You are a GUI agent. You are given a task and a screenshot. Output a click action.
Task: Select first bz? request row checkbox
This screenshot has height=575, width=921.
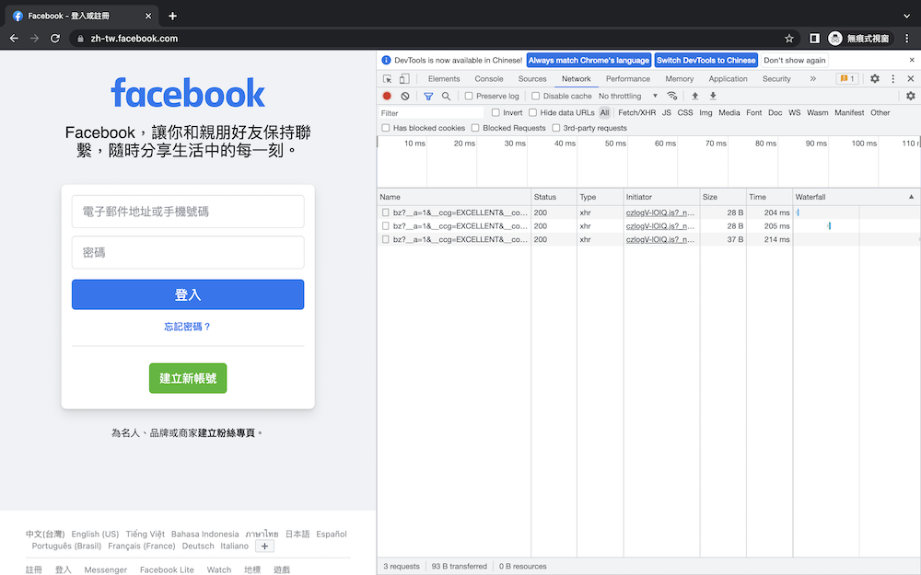(385, 213)
